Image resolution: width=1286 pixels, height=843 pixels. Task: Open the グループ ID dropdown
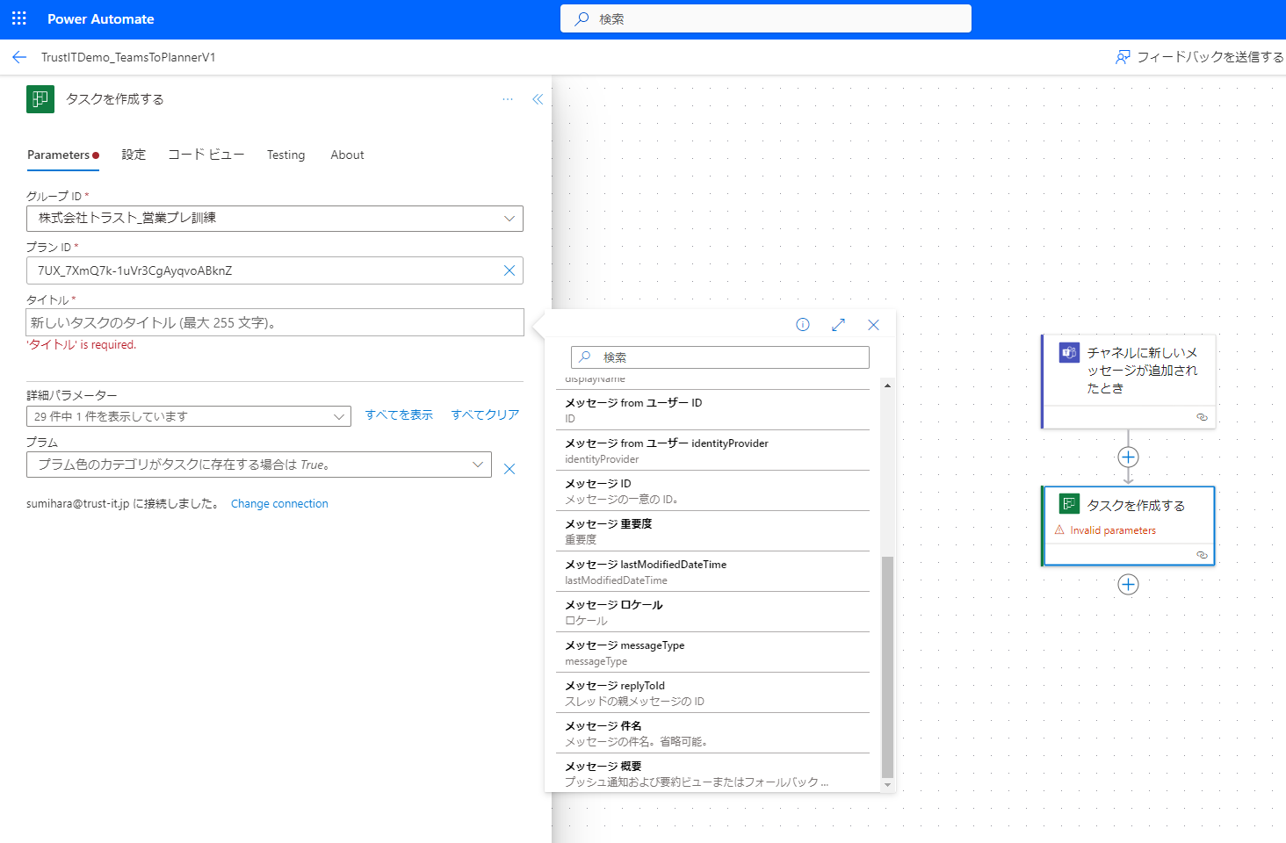click(275, 219)
